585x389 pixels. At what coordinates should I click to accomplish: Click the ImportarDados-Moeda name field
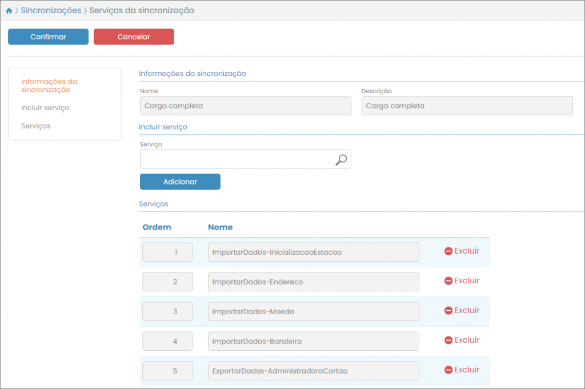click(313, 311)
